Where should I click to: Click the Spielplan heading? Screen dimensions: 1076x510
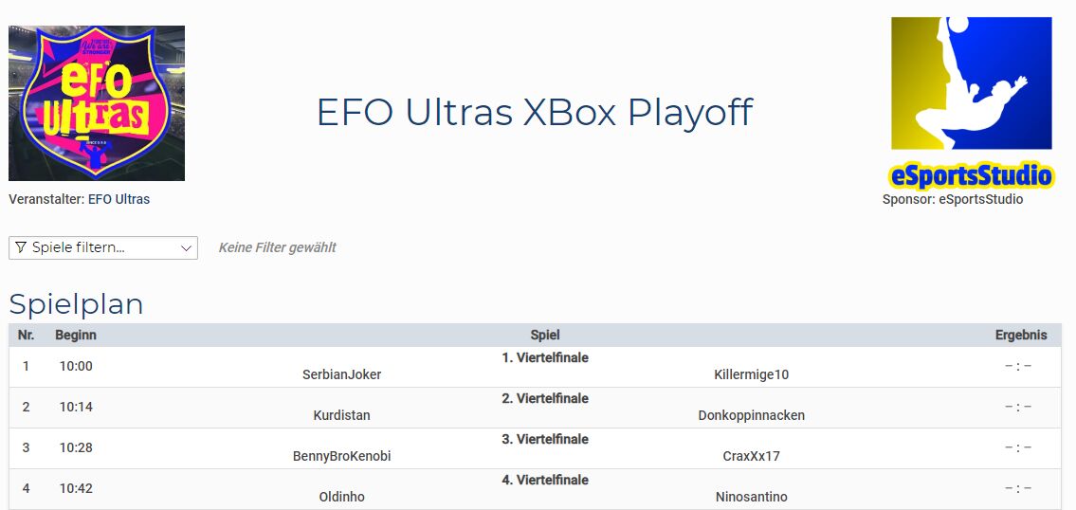(76, 304)
